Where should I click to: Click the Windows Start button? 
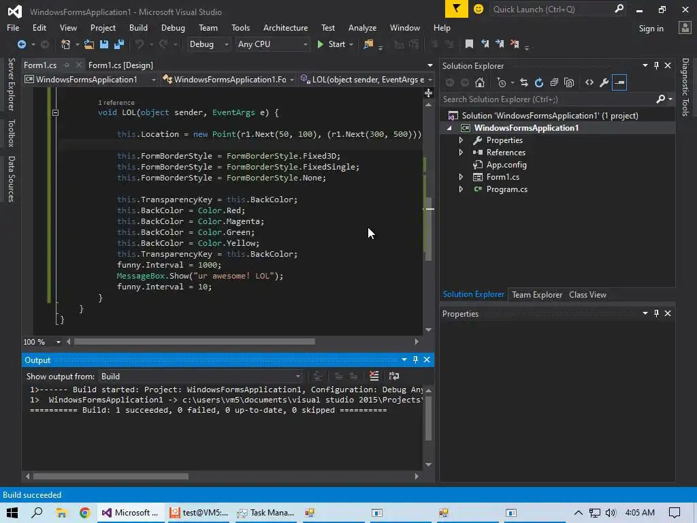coord(12,513)
